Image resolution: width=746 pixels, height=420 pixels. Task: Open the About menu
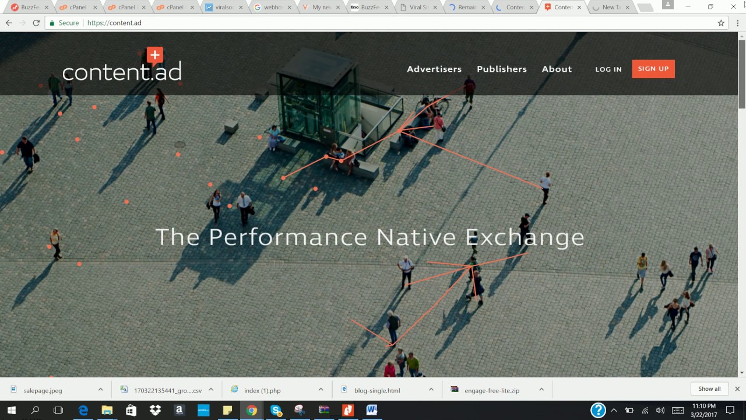coord(557,69)
